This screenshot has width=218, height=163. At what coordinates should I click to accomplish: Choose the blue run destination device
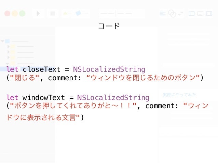coord(78,13)
